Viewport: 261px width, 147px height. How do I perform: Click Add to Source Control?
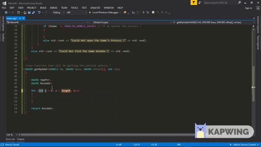(x=244, y=145)
